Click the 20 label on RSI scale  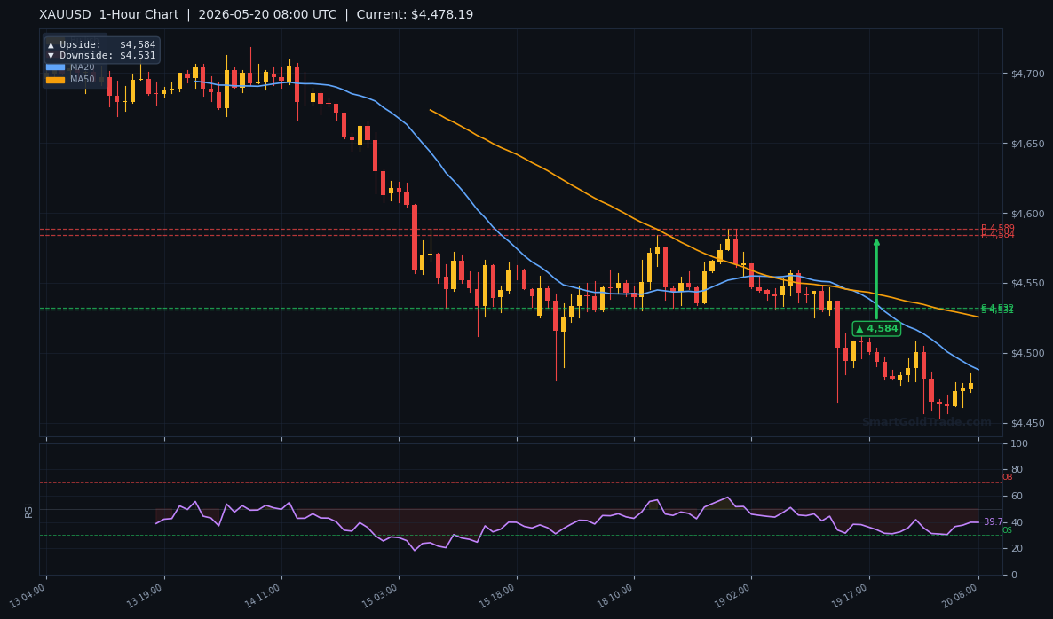click(x=1016, y=549)
